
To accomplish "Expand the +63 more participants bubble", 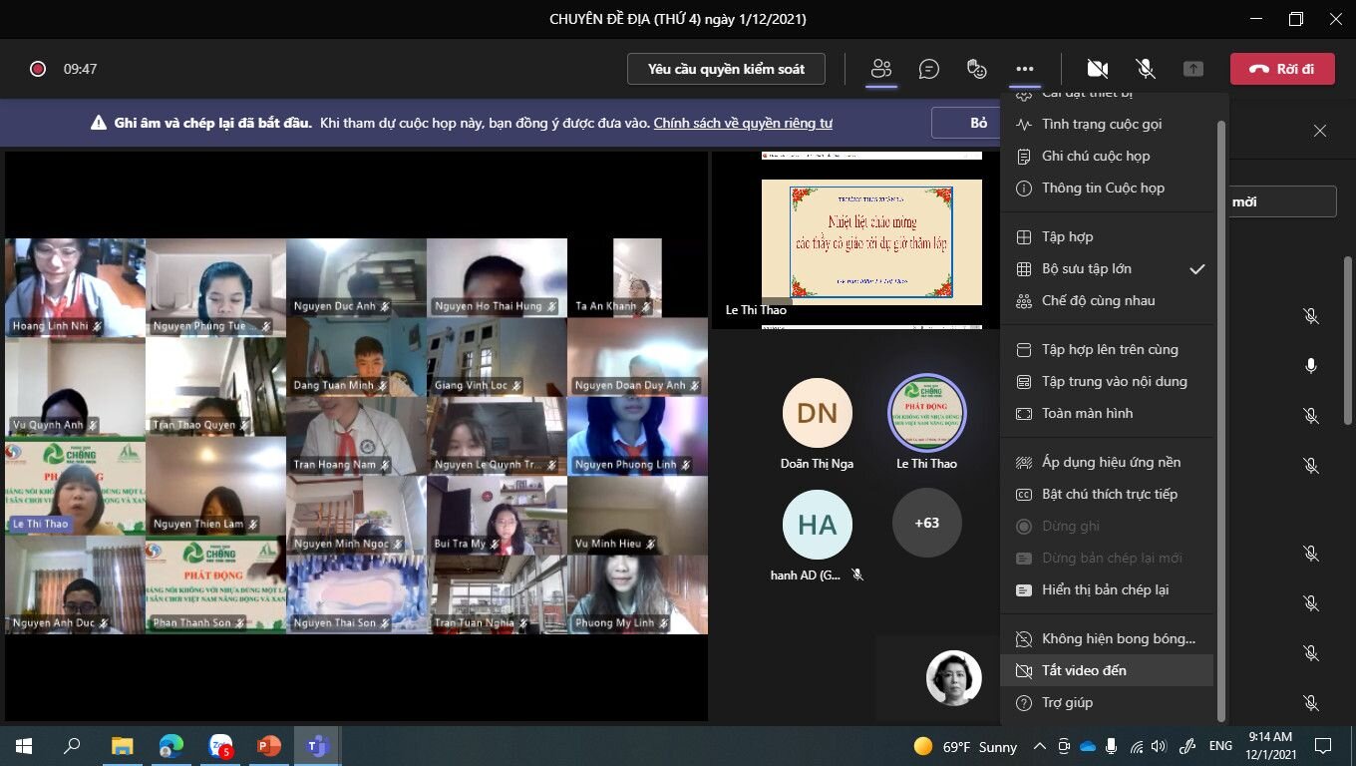I will point(926,523).
